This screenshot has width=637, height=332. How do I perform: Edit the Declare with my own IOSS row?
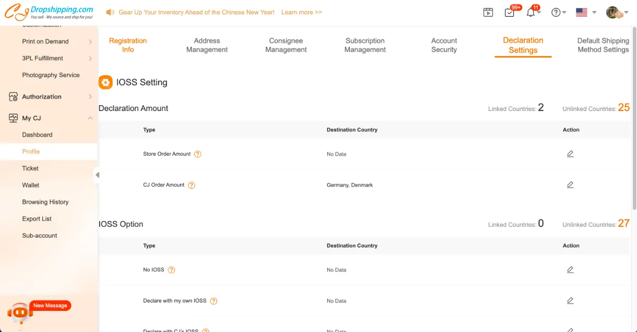click(x=570, y=301)
